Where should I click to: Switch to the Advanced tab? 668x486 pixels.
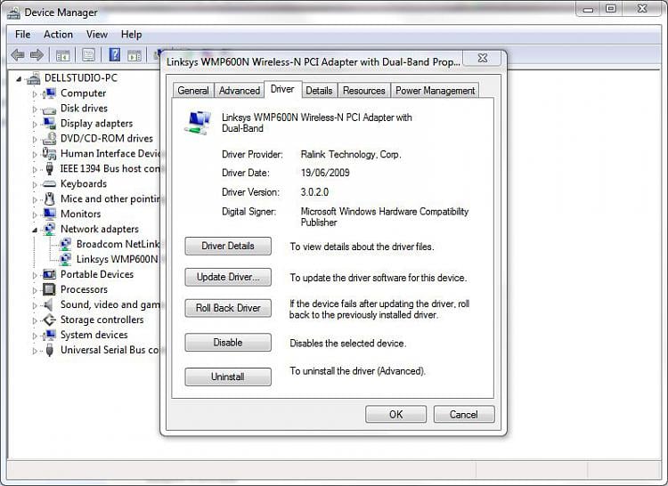[x=240, y=91]
